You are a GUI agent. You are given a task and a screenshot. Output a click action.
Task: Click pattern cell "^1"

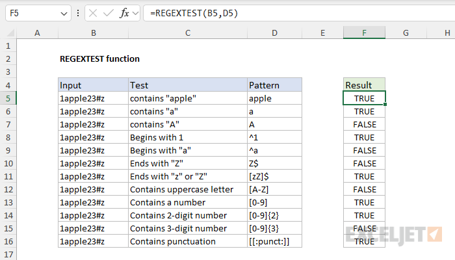[x=274, y=137]
